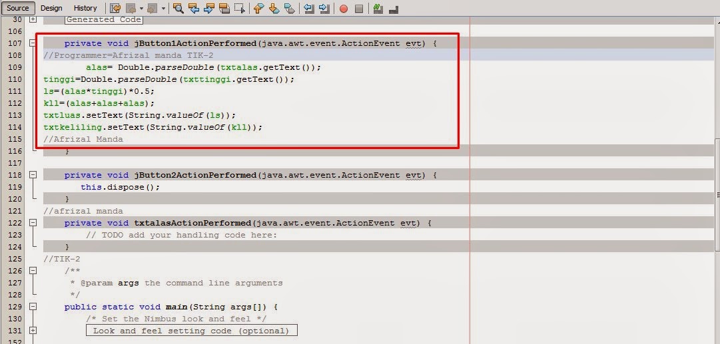Jump to the last edit location

[x=116, y=8]
